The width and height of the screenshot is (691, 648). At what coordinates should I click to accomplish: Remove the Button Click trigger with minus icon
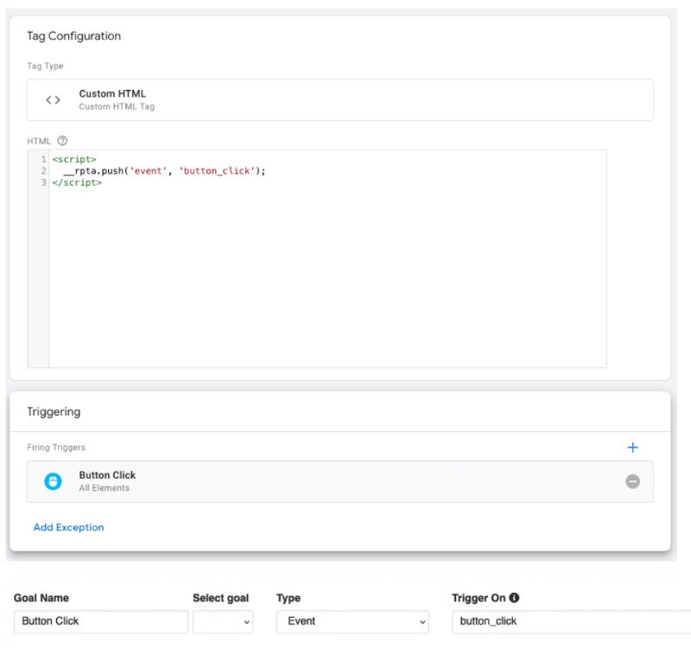coord(632,481)
